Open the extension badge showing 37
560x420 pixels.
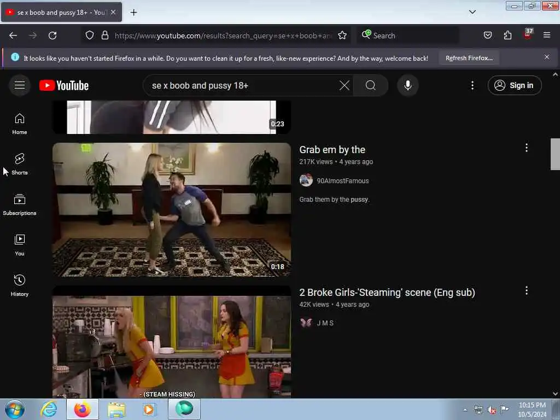[x=528, y=34]
